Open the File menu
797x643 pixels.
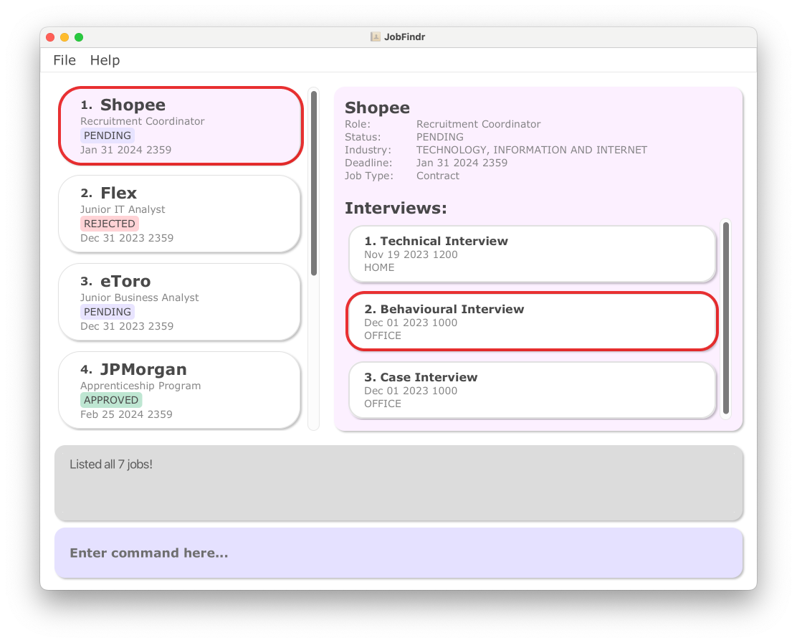[65, 60]
